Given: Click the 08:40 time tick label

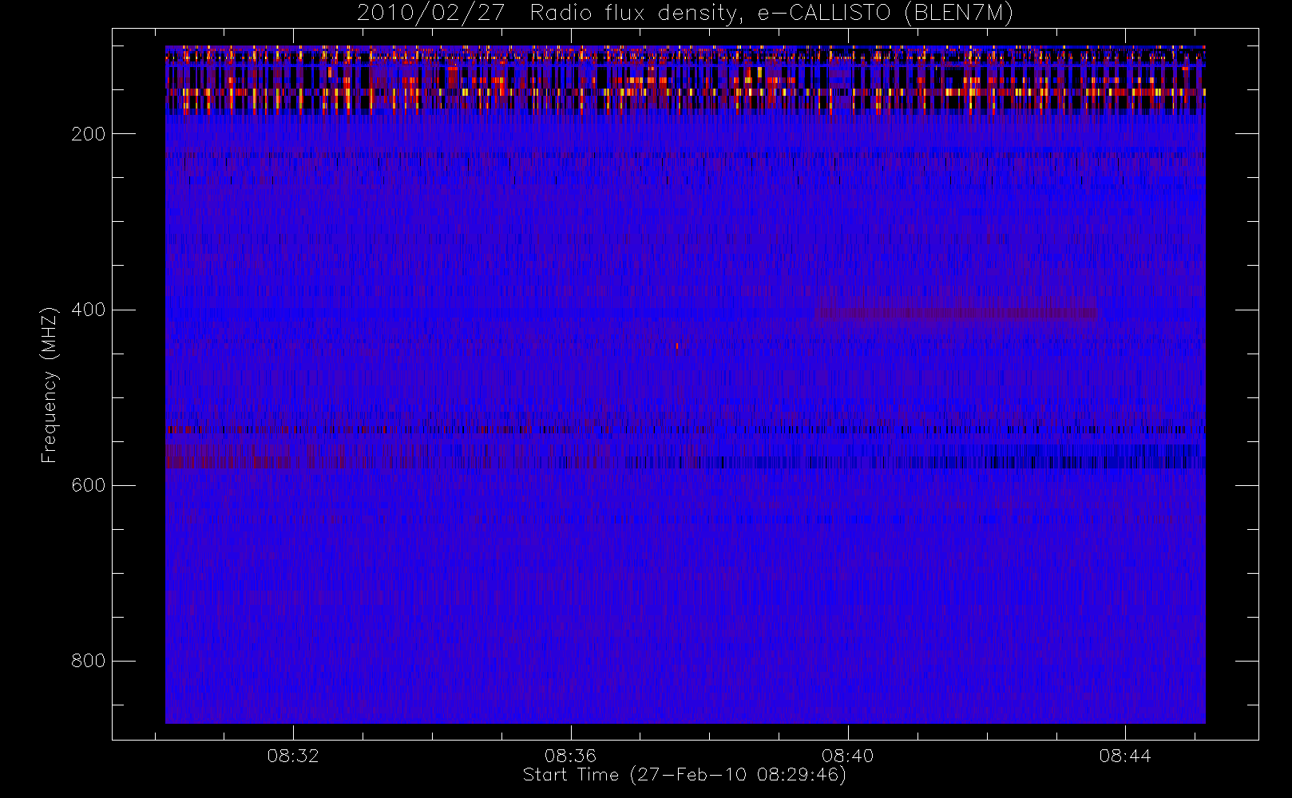Looking at the screenshot, I should point(847,756).
